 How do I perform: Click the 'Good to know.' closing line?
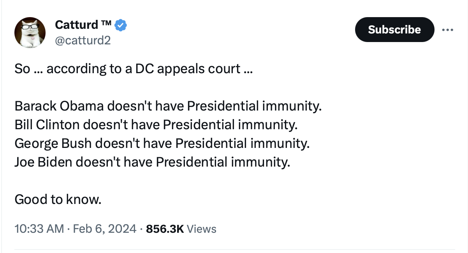58,199
